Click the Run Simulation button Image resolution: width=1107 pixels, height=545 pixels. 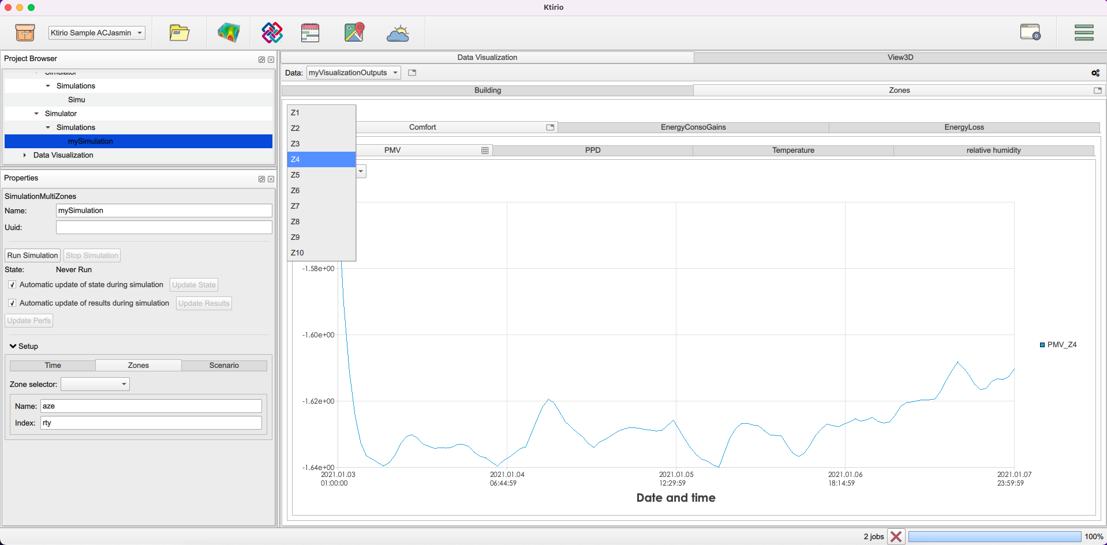pos(32,255)
